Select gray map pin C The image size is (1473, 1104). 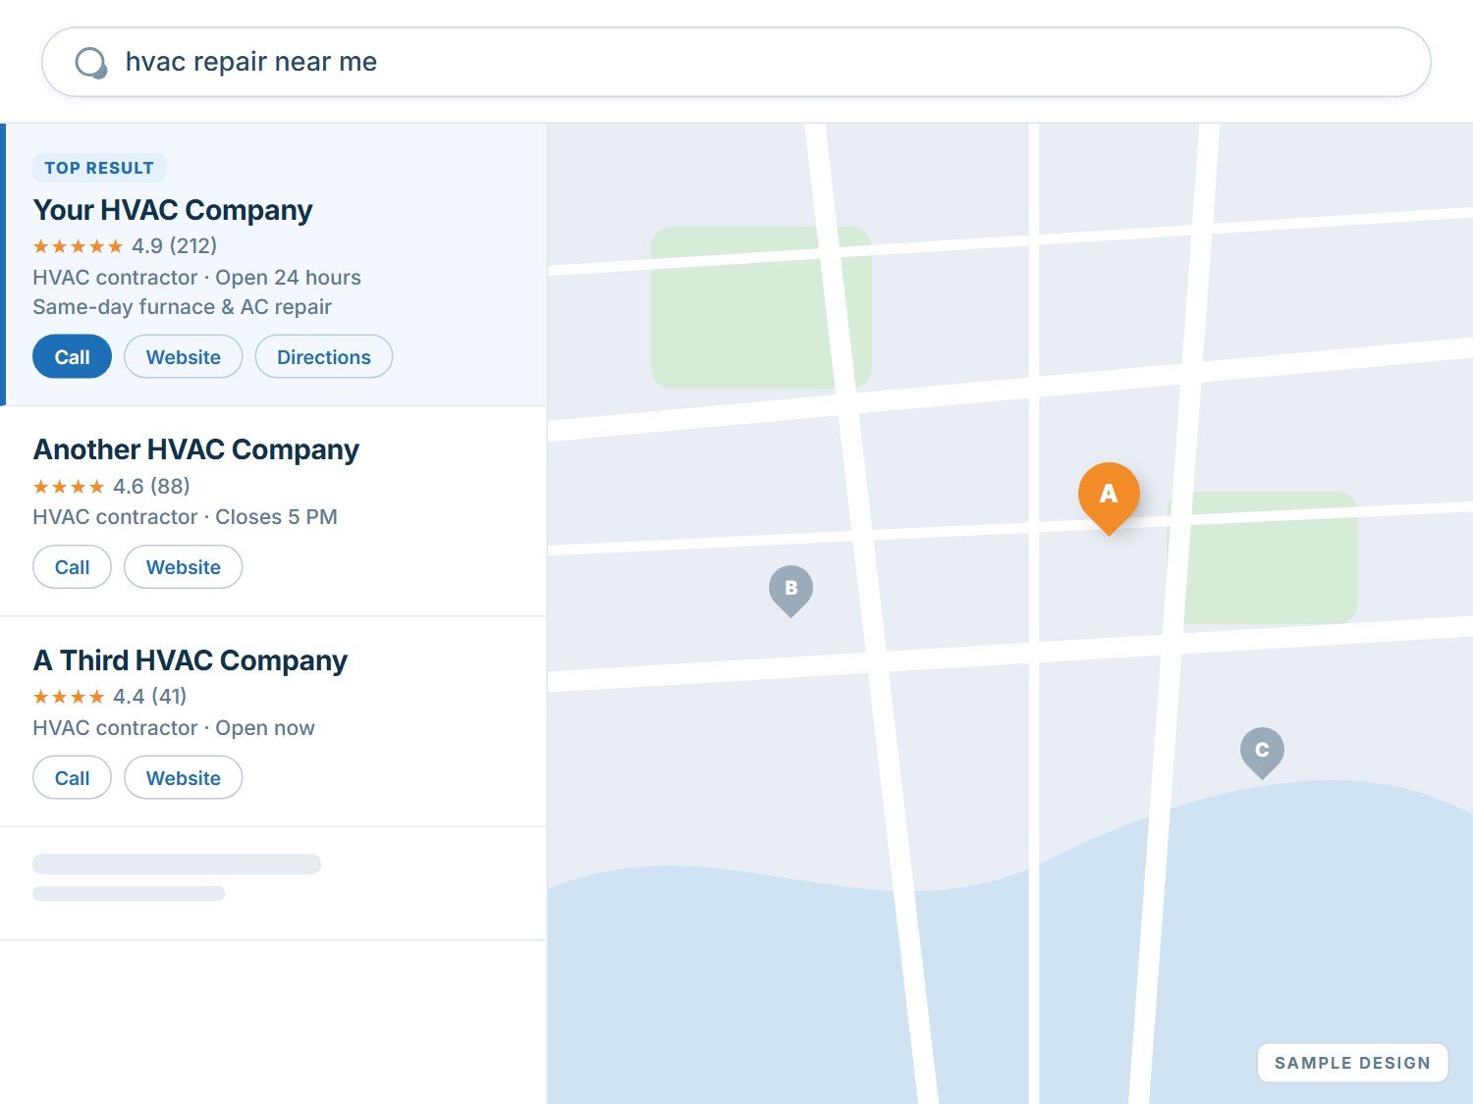(x=1262, y=753)
